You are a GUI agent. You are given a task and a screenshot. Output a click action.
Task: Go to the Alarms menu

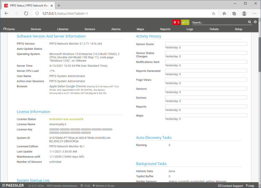coord(116,29)
